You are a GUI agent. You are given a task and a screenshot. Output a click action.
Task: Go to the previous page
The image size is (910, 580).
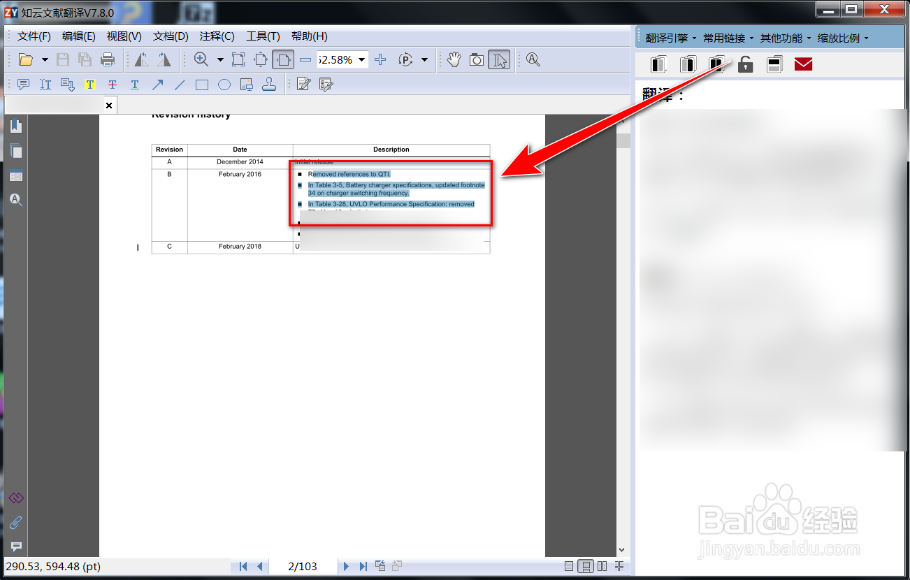(260, 566)
